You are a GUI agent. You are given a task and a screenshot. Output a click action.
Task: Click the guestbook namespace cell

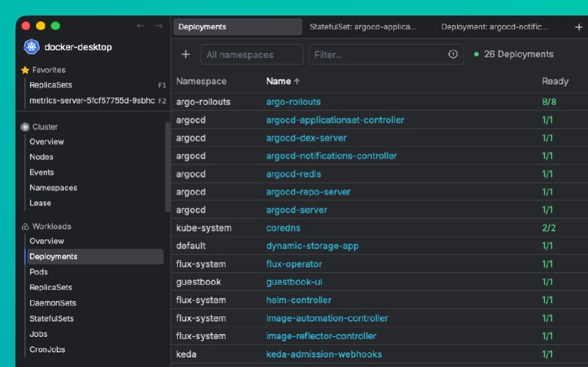pyautogui.click(x=198, y=282)
